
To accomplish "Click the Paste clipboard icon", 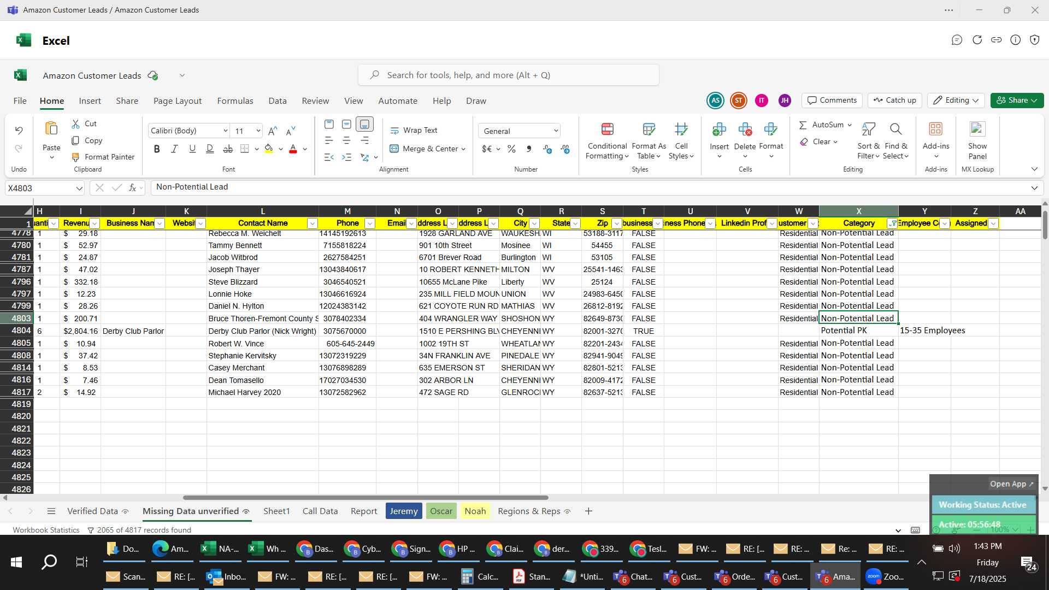I will click(51, 129).
